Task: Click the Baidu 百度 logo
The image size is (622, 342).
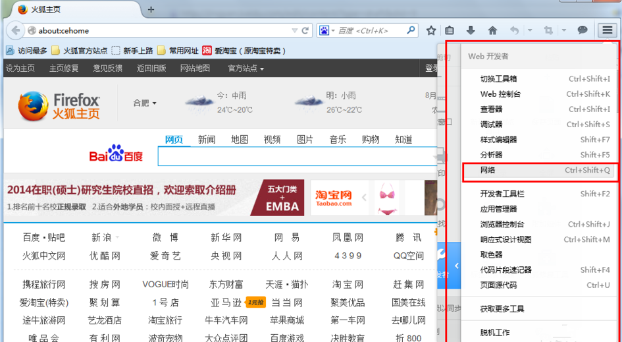Action: [116, 154]
